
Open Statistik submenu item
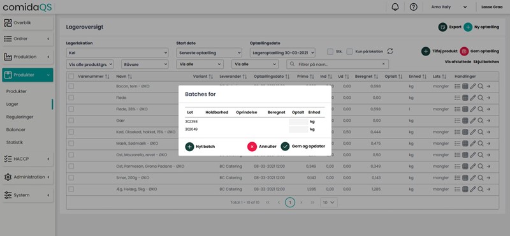pos(15,143)
